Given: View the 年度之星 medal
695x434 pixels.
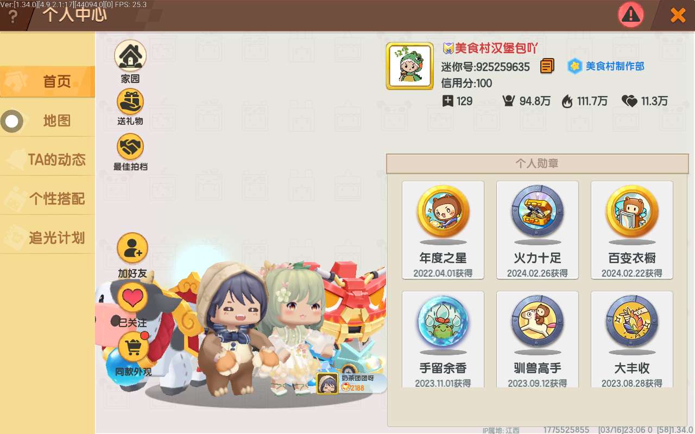Looking at the screenshot, I should [x=443, y=231].
